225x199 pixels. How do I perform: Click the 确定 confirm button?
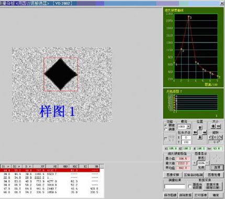pyautogui.click(x=216, y=195)
